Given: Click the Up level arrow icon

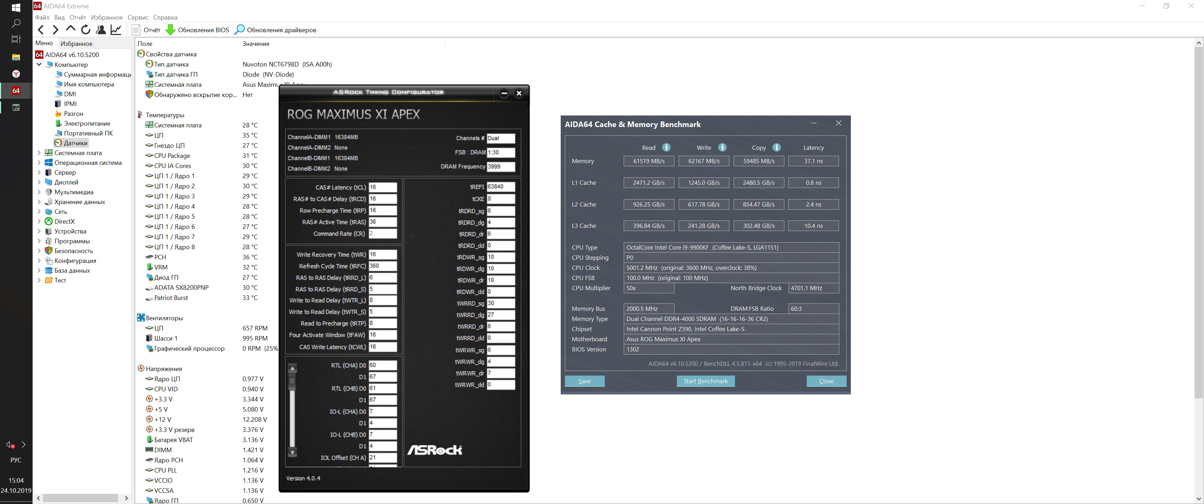Looking at the screenshot, I should 71,29.
